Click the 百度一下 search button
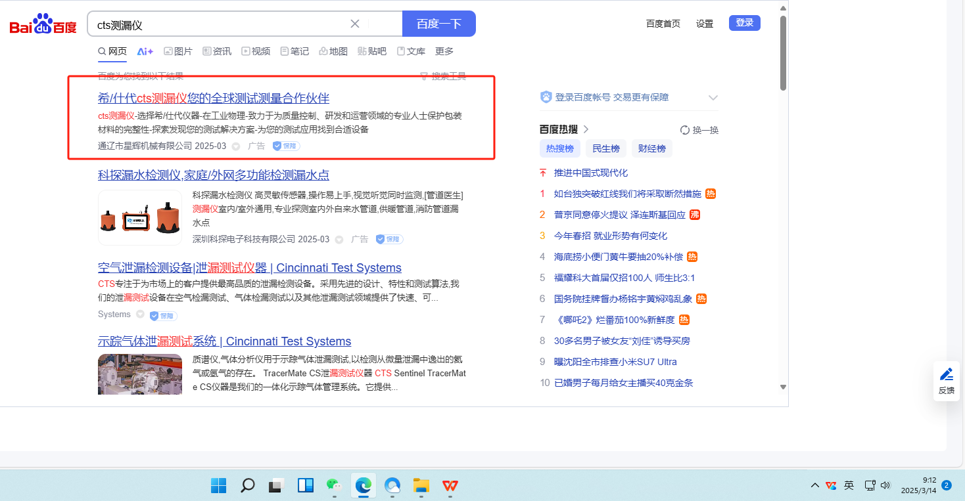The height and width of the screenshot is (501, 965). click(x=438, y=24)
